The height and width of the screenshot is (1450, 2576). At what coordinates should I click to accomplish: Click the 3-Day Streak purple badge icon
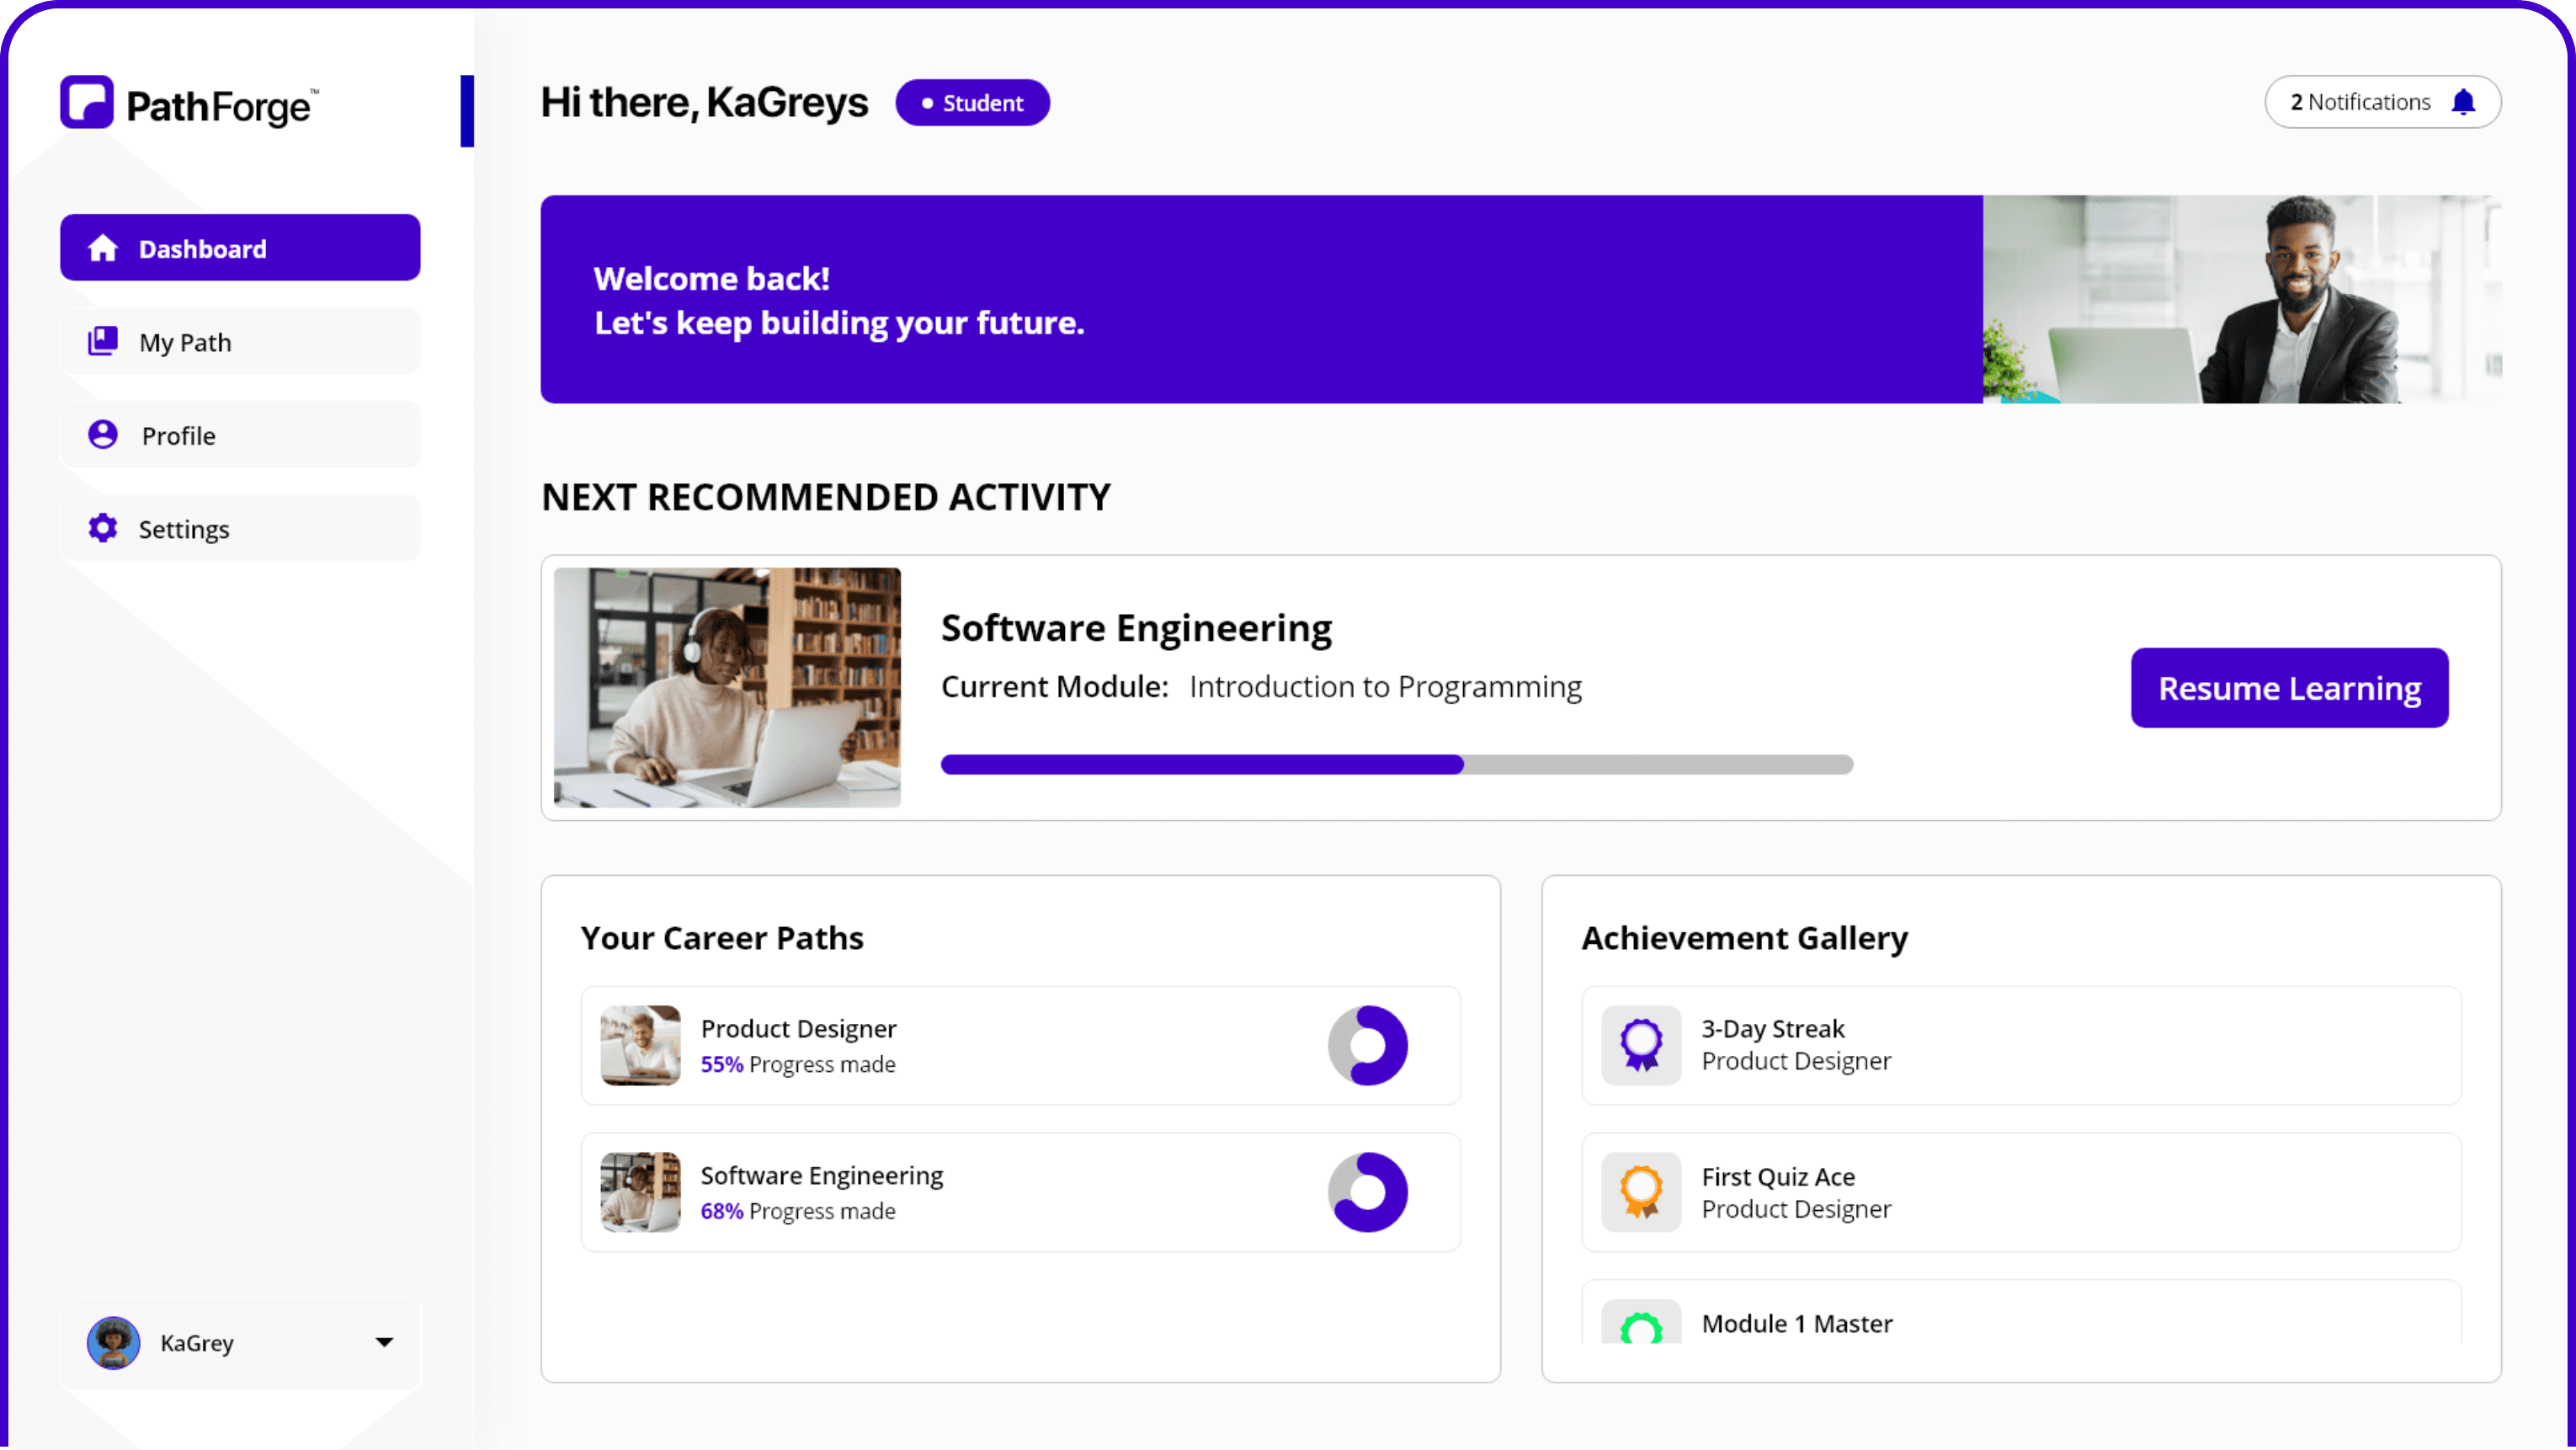point(1641,1045)
